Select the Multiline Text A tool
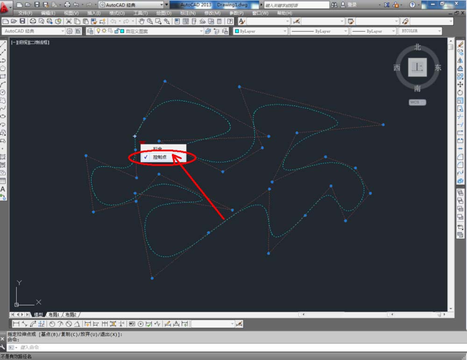Viewport: 467px width, 360px height. (3, 189)
